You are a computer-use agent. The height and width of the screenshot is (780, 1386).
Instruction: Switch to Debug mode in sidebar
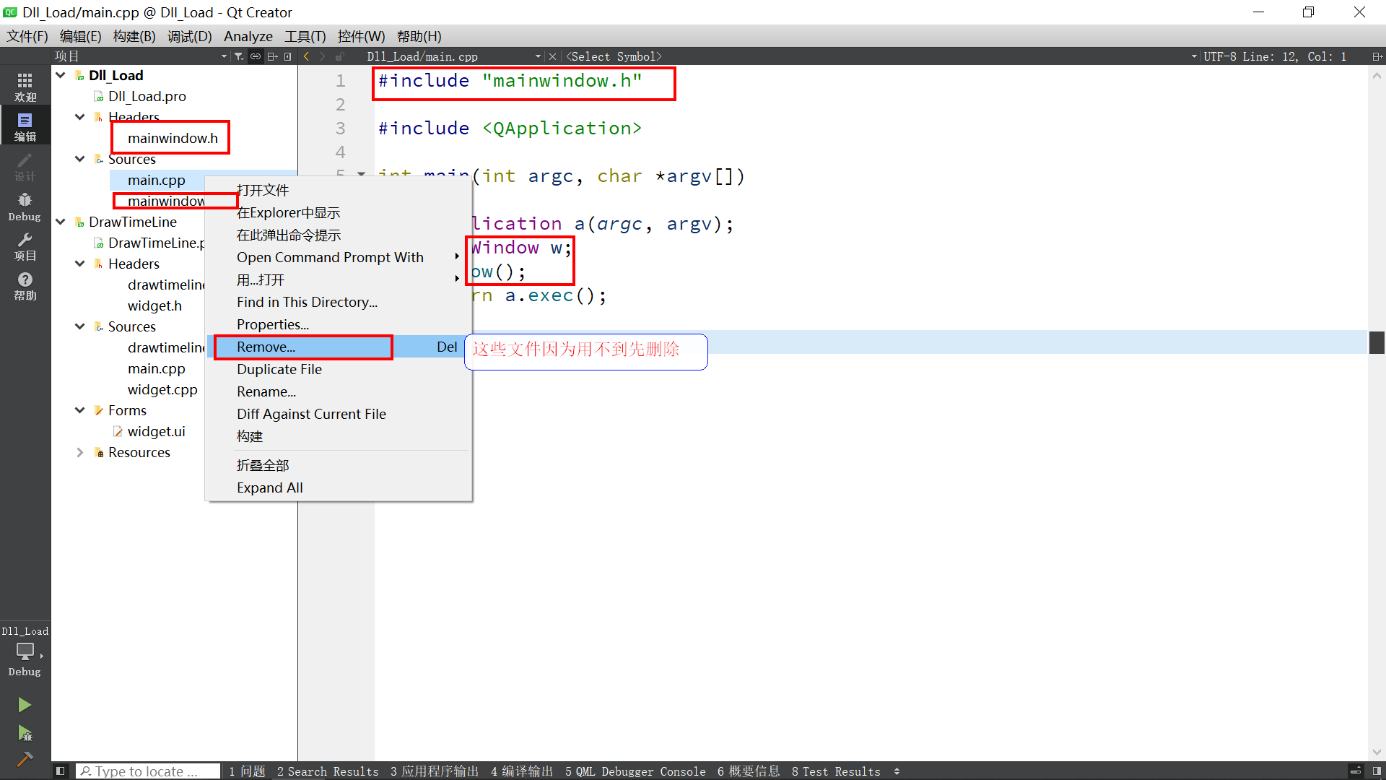[x=25, y=206]
